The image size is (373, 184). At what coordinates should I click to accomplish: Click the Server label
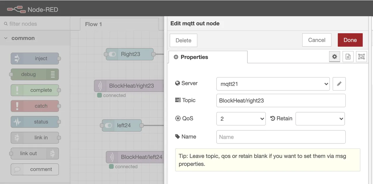coord(186,83)
